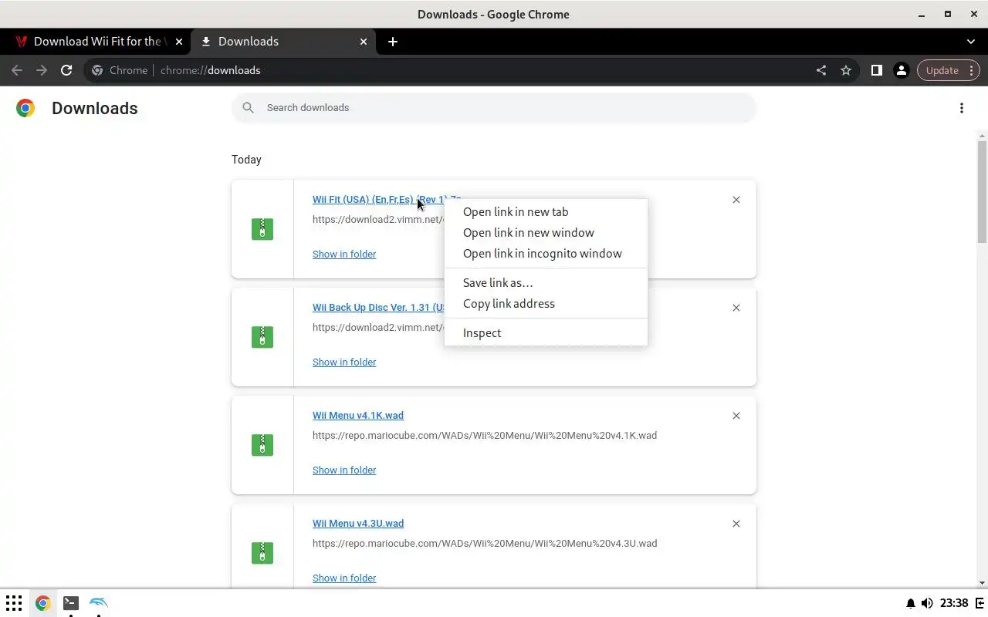
Task: Close the Download Wii Fit tab
Action: (179, 42)
